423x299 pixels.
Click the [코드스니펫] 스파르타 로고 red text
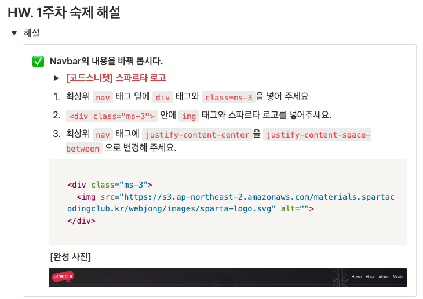(x=116, y=78)
